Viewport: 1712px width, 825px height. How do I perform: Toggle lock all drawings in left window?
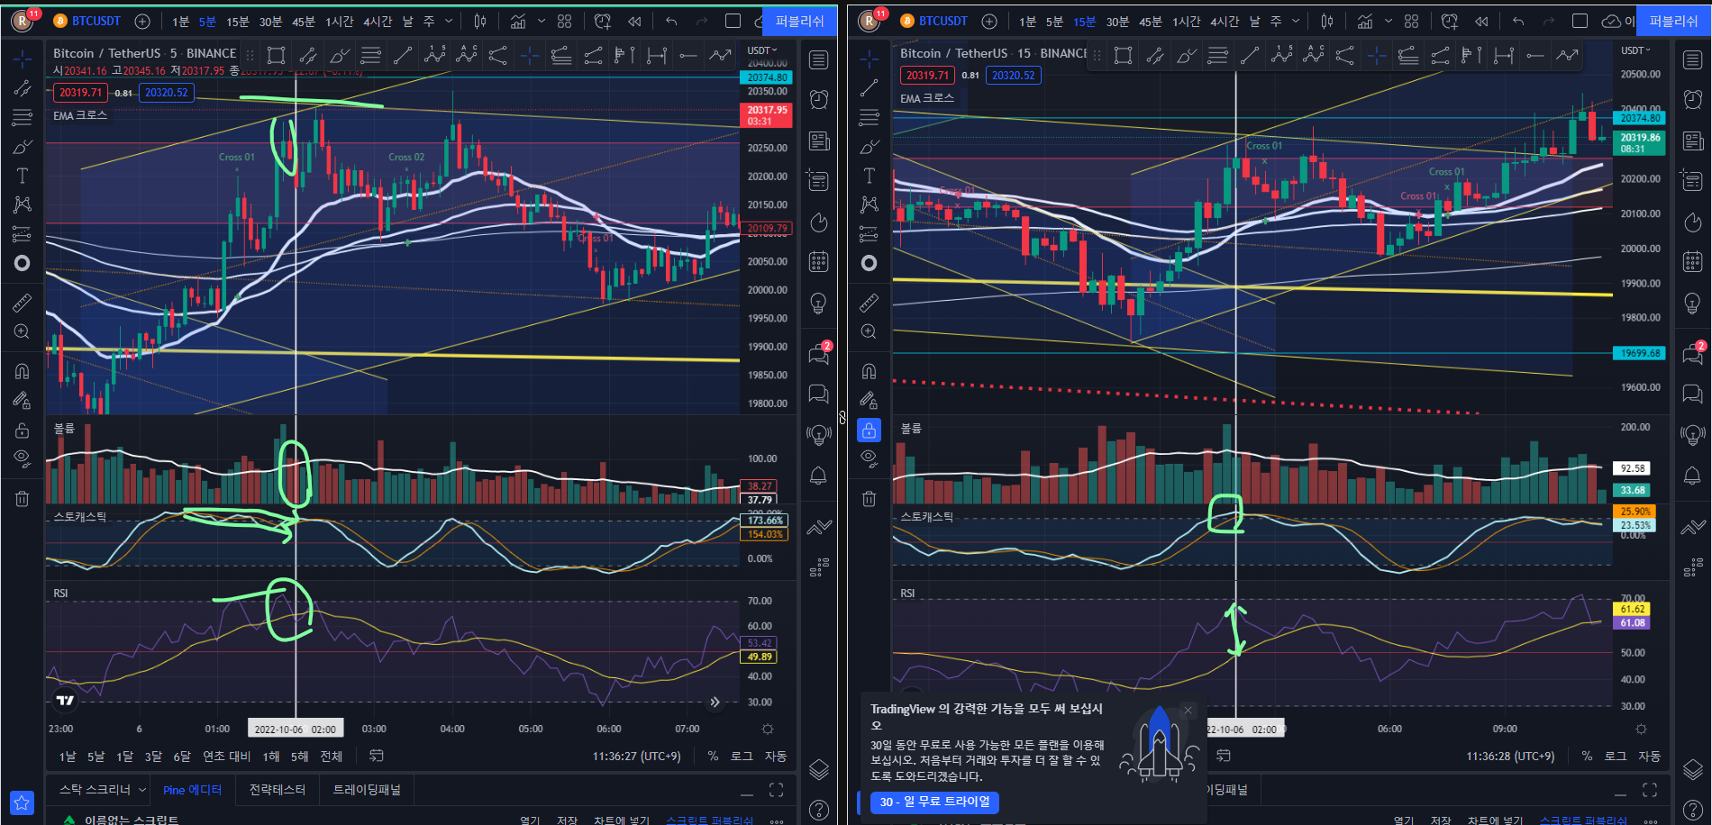(x=23, y=430)
